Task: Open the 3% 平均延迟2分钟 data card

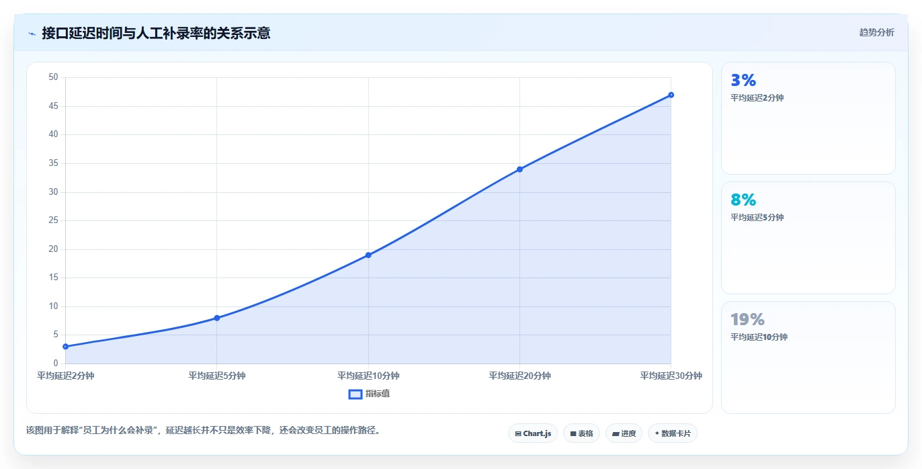Action: pyautogui.click(x=808, y=118)
